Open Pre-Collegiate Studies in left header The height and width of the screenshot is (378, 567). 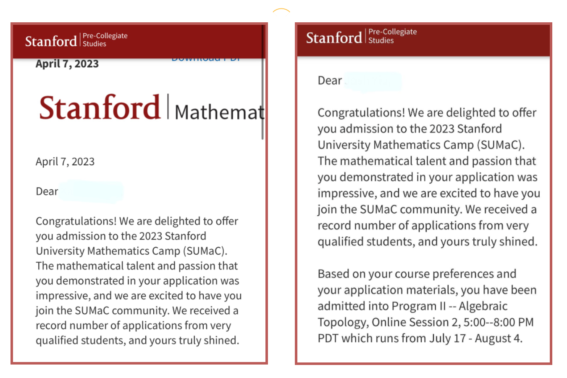pyautogui.click(x=105, y=40)
